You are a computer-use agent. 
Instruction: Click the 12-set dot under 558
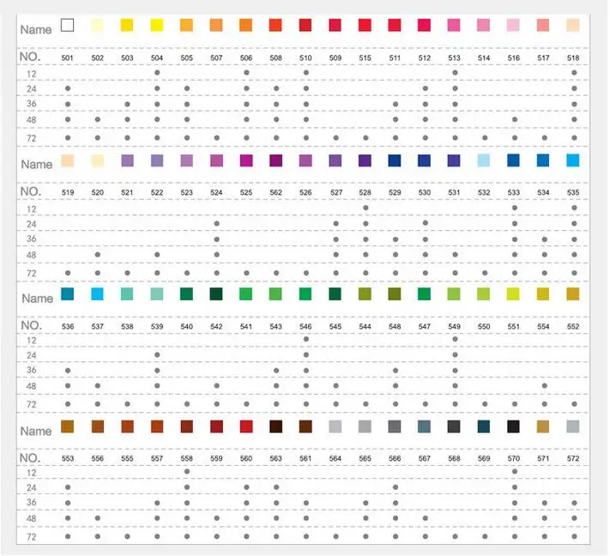[x=187, y=472]
